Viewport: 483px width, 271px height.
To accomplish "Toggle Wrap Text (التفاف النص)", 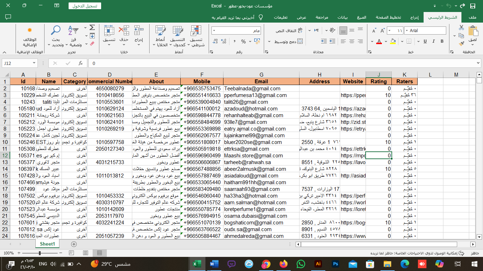I will (x=289, y=31).
